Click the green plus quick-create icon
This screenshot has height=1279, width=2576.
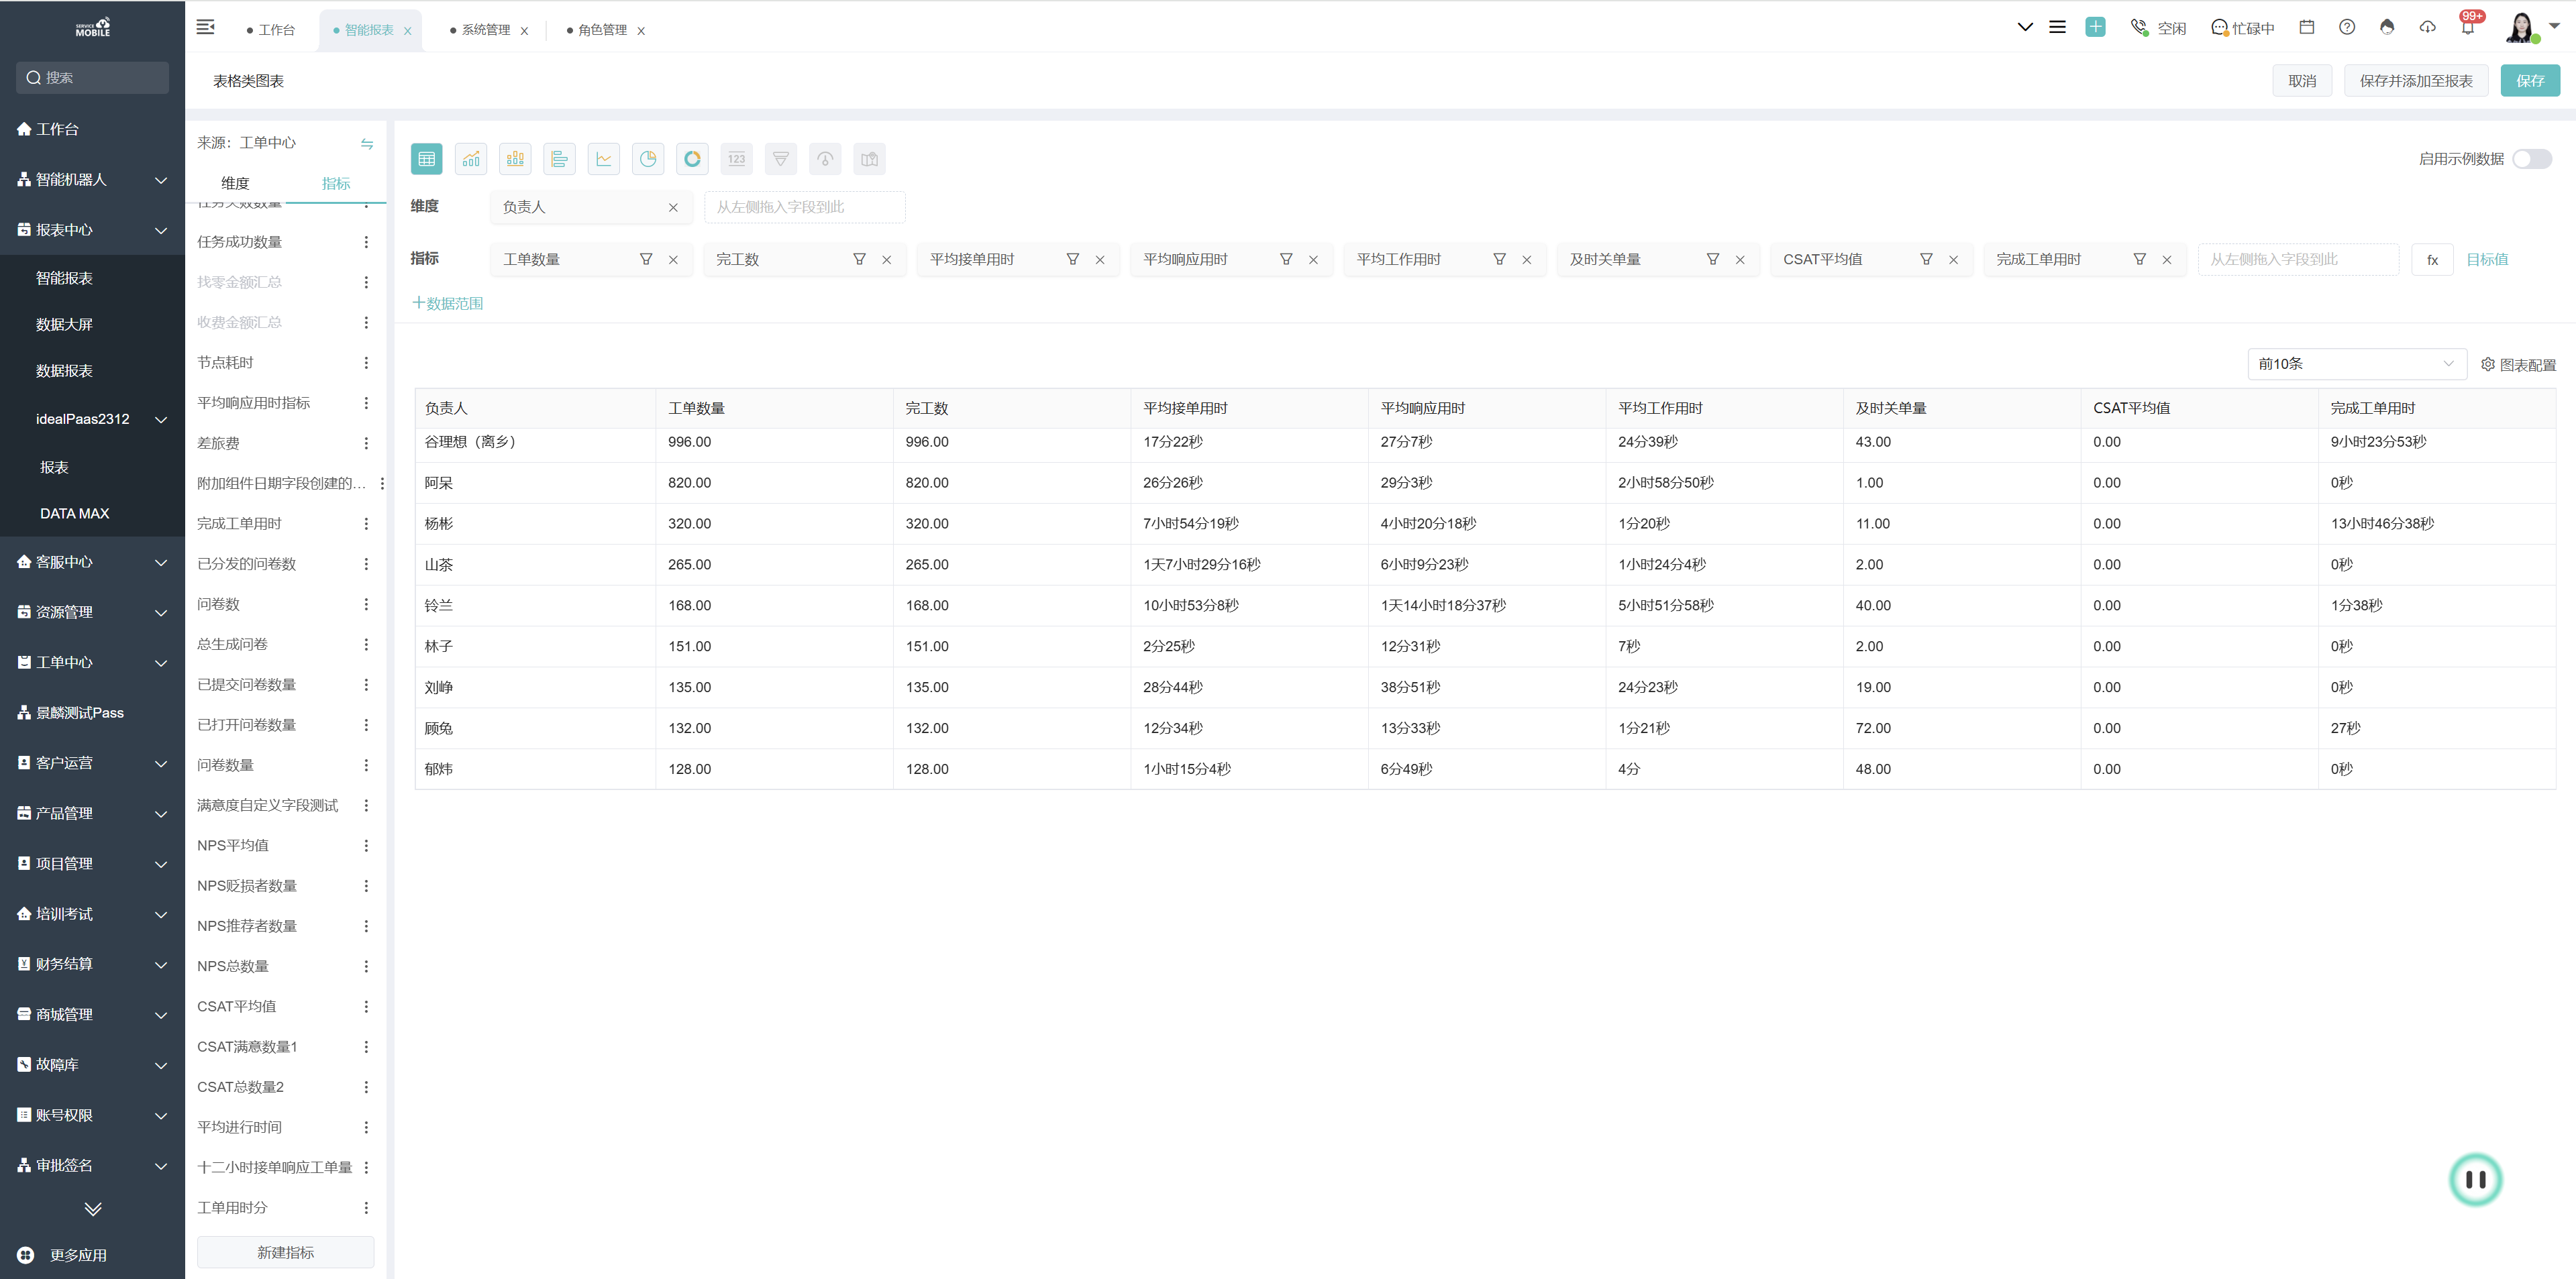click(2095, 27)
